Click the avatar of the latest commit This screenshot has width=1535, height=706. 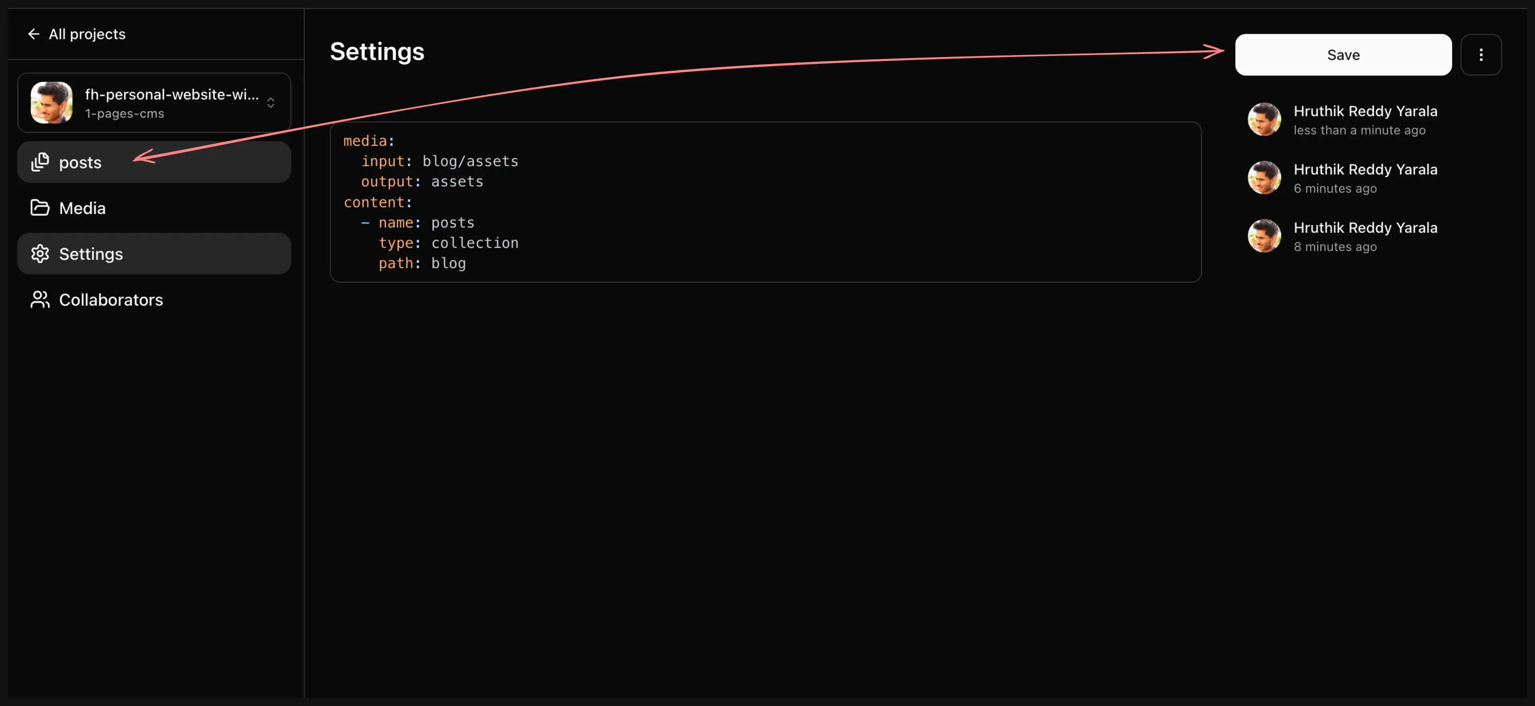click(x=1264, y=119)
